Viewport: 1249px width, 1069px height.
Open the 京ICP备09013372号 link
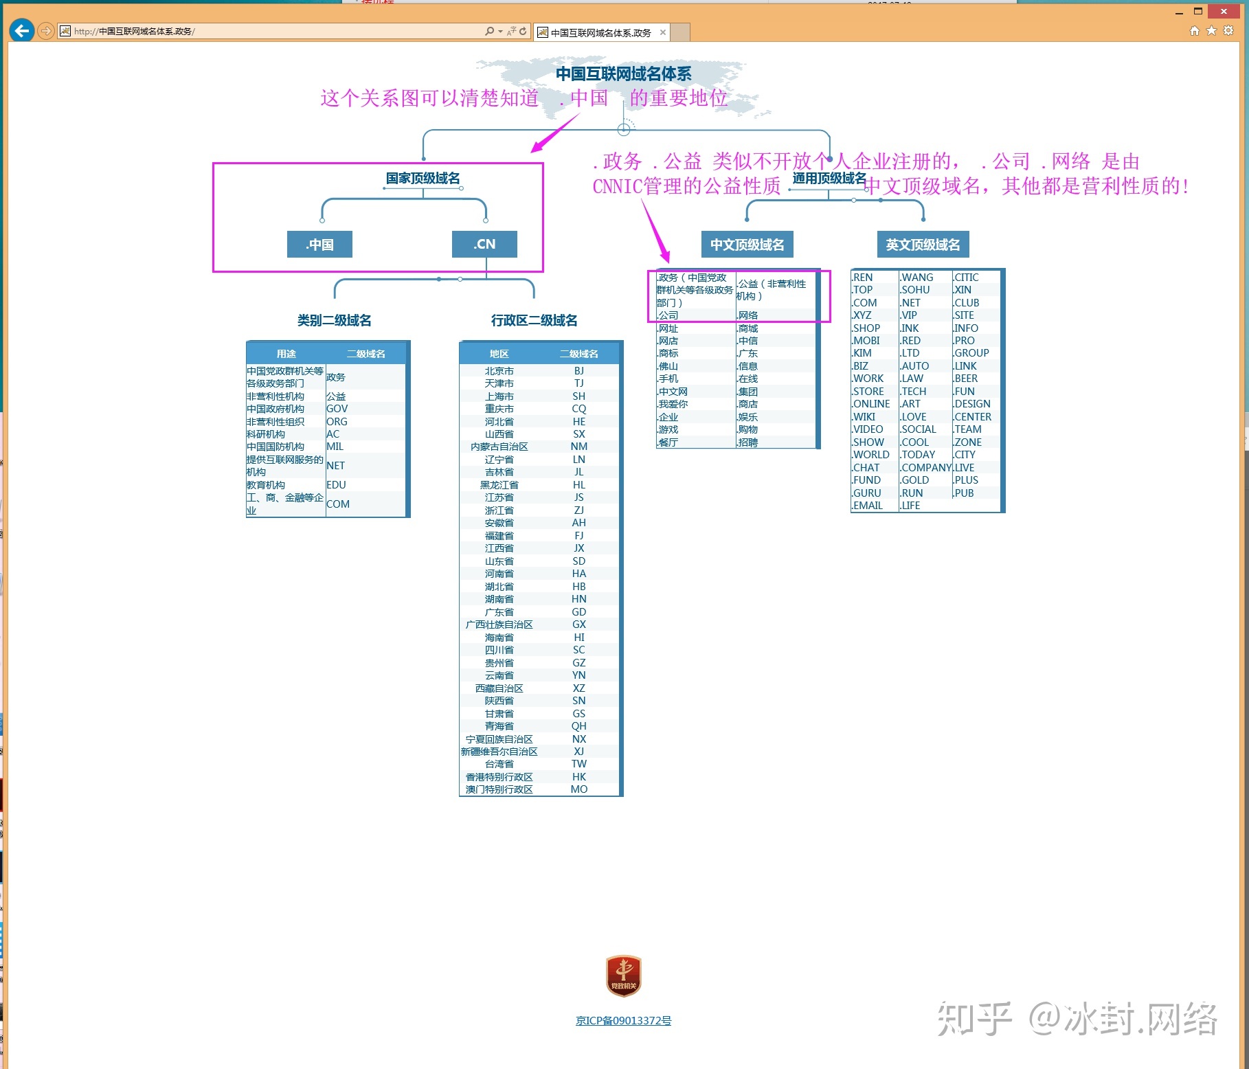pyautogui.click(x=622, y=1021)
